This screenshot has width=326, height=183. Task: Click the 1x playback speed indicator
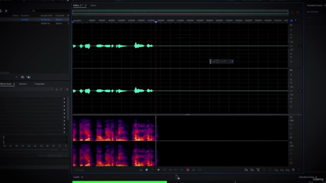pyautogui.click(x=141, y=170)
